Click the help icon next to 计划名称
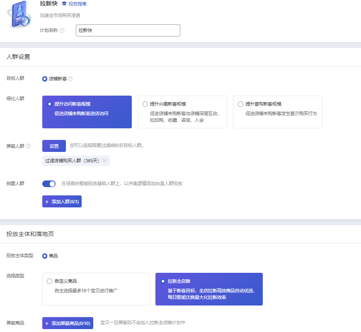 [x=62, y=31]
